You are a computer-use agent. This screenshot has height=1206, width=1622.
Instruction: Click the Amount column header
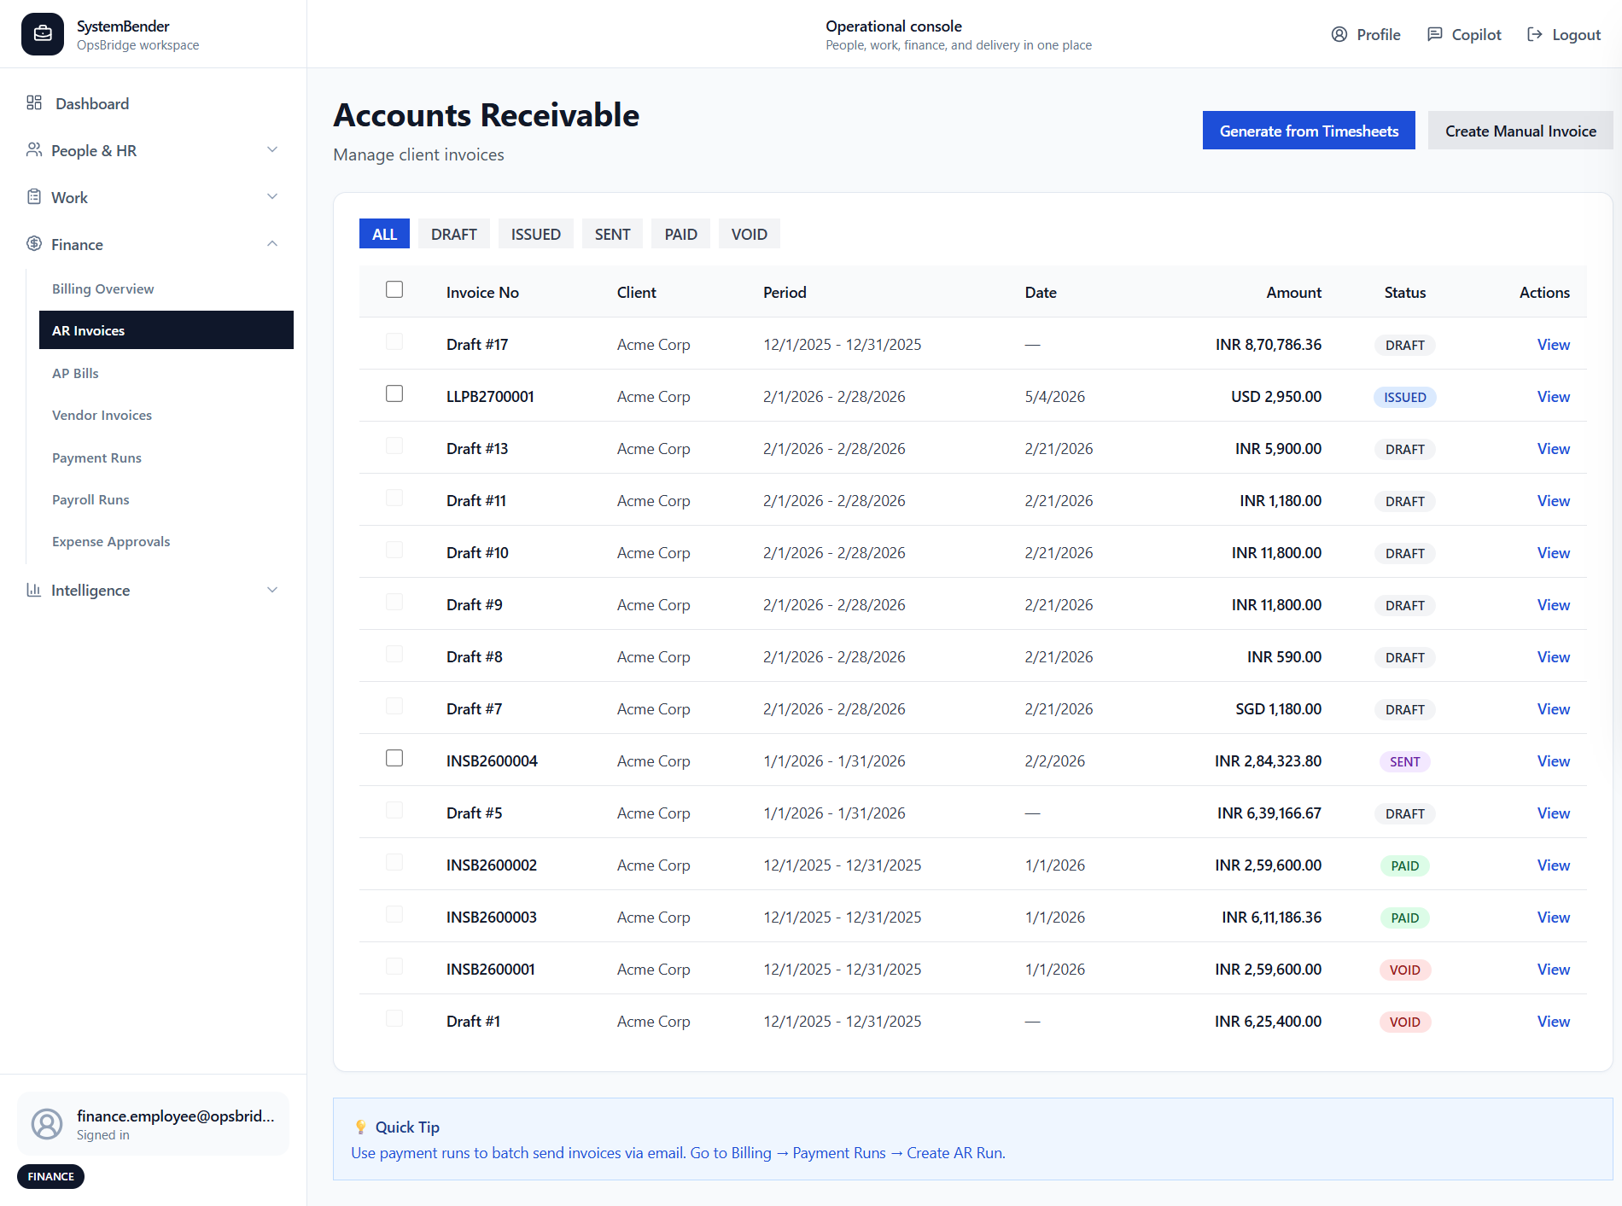[x=1293, y=293]
